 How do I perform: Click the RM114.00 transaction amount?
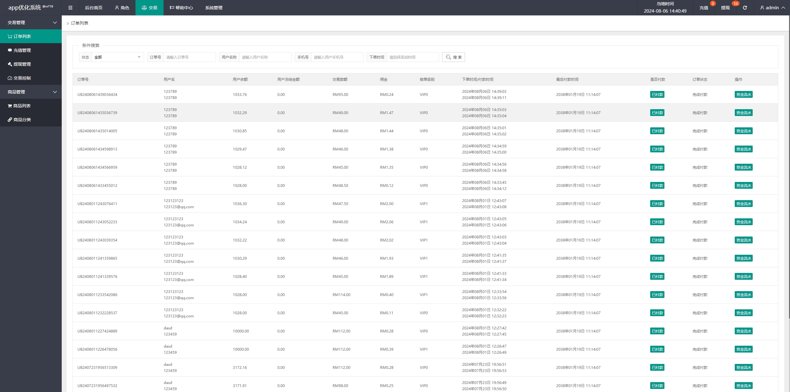point(341,295)
